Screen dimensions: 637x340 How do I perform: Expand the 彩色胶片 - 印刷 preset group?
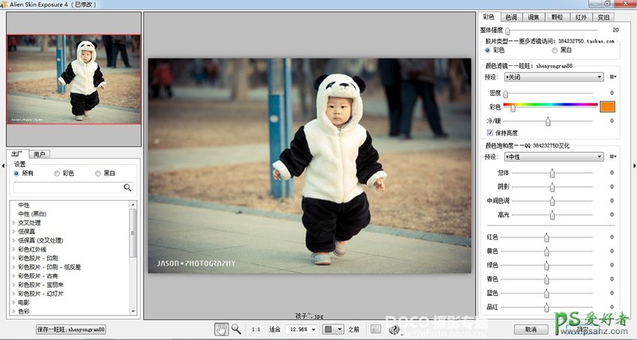coord(13,258)
